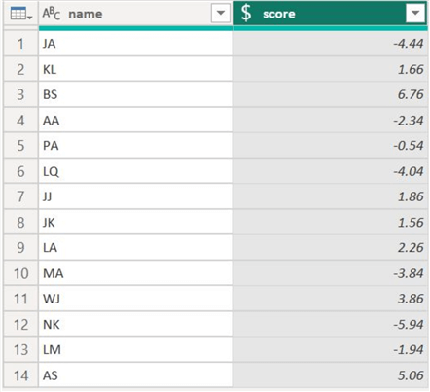Click the name cell 'LA'

(x=135, y=248)
